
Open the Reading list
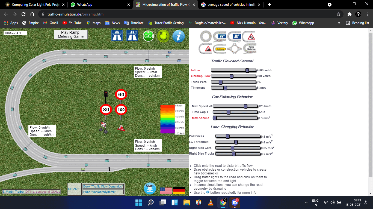pos(357,23)
